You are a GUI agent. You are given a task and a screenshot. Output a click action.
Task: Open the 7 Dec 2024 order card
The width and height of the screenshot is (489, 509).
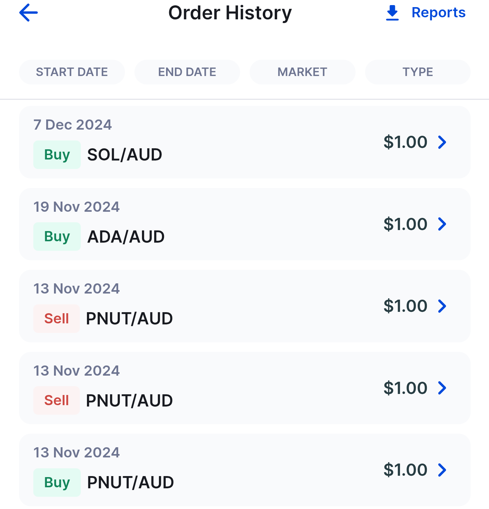pos(244,142)
